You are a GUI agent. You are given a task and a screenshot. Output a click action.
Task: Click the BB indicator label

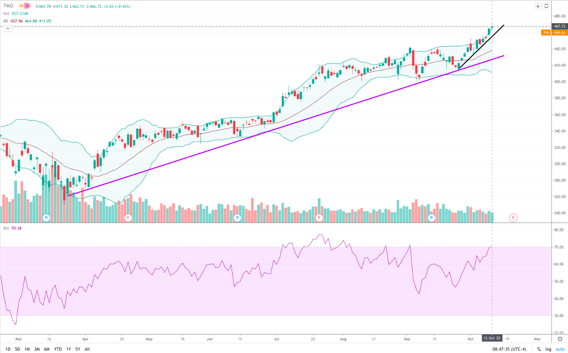pyautogui.click(x=6, y=21)
